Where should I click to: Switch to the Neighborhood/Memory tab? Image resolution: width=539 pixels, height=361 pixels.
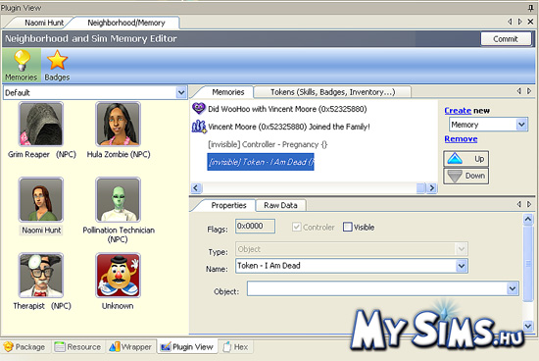(x=126, y=23)
